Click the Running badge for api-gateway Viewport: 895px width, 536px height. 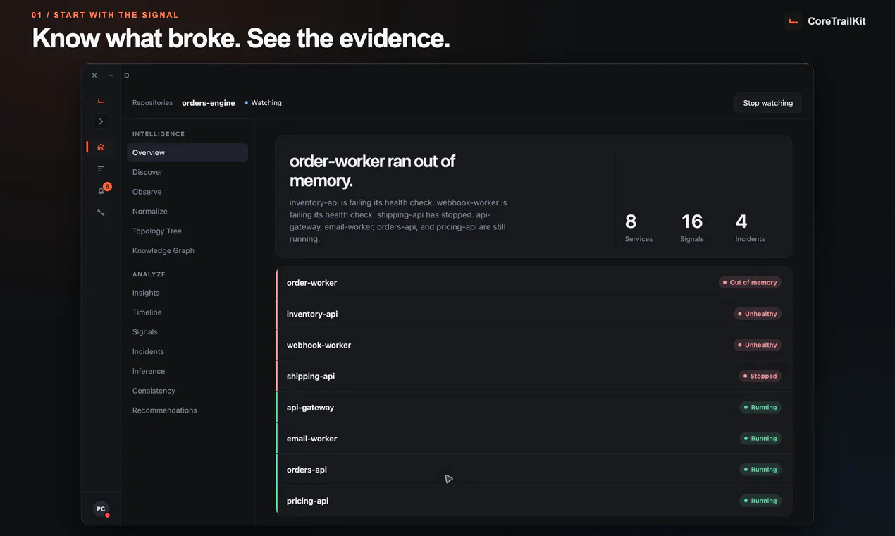760,407
